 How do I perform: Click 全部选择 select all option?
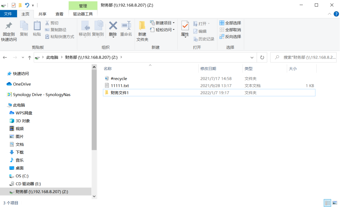230,23
